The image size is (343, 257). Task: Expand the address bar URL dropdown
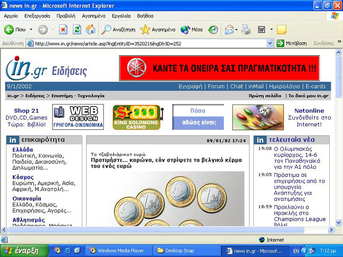tap(270, 43)
